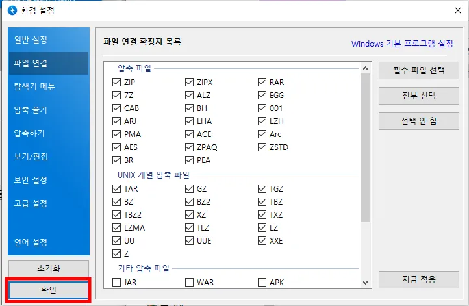Toggle the LZMA checkbox
The height and width of the screenshot is (306, 469).
pos(116,227)
